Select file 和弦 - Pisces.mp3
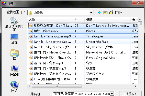 coord(47,31)
